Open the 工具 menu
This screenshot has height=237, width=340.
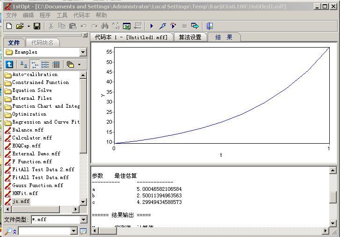point(62,15)
